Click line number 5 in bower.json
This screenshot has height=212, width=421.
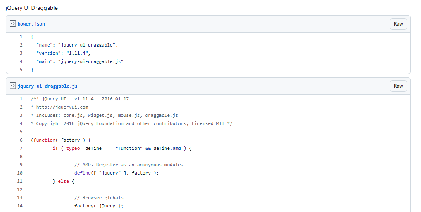(21, 70)
